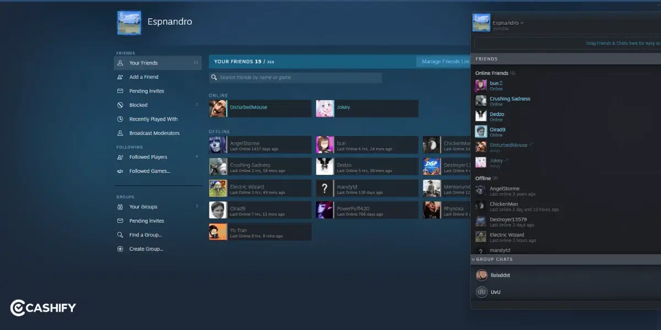Open Dedzo's friend card
Image resolution: width=661 pixels, height=330 pixels.
[367, 167]
